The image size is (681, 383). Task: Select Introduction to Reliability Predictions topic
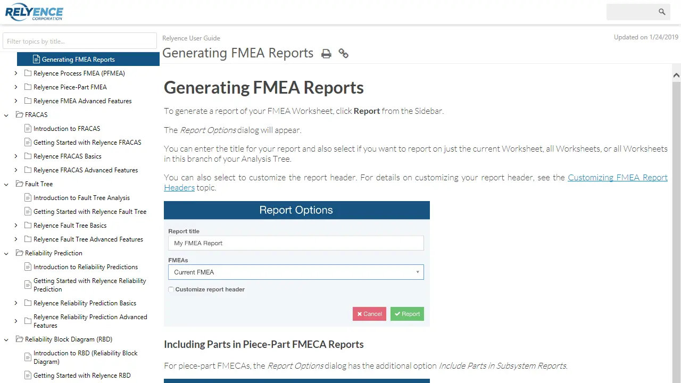pyautogui.click(x=85, y=267)
